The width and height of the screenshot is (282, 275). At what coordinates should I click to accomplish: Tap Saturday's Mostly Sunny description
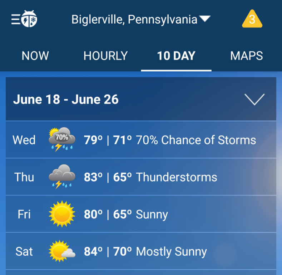click(171, 252)
